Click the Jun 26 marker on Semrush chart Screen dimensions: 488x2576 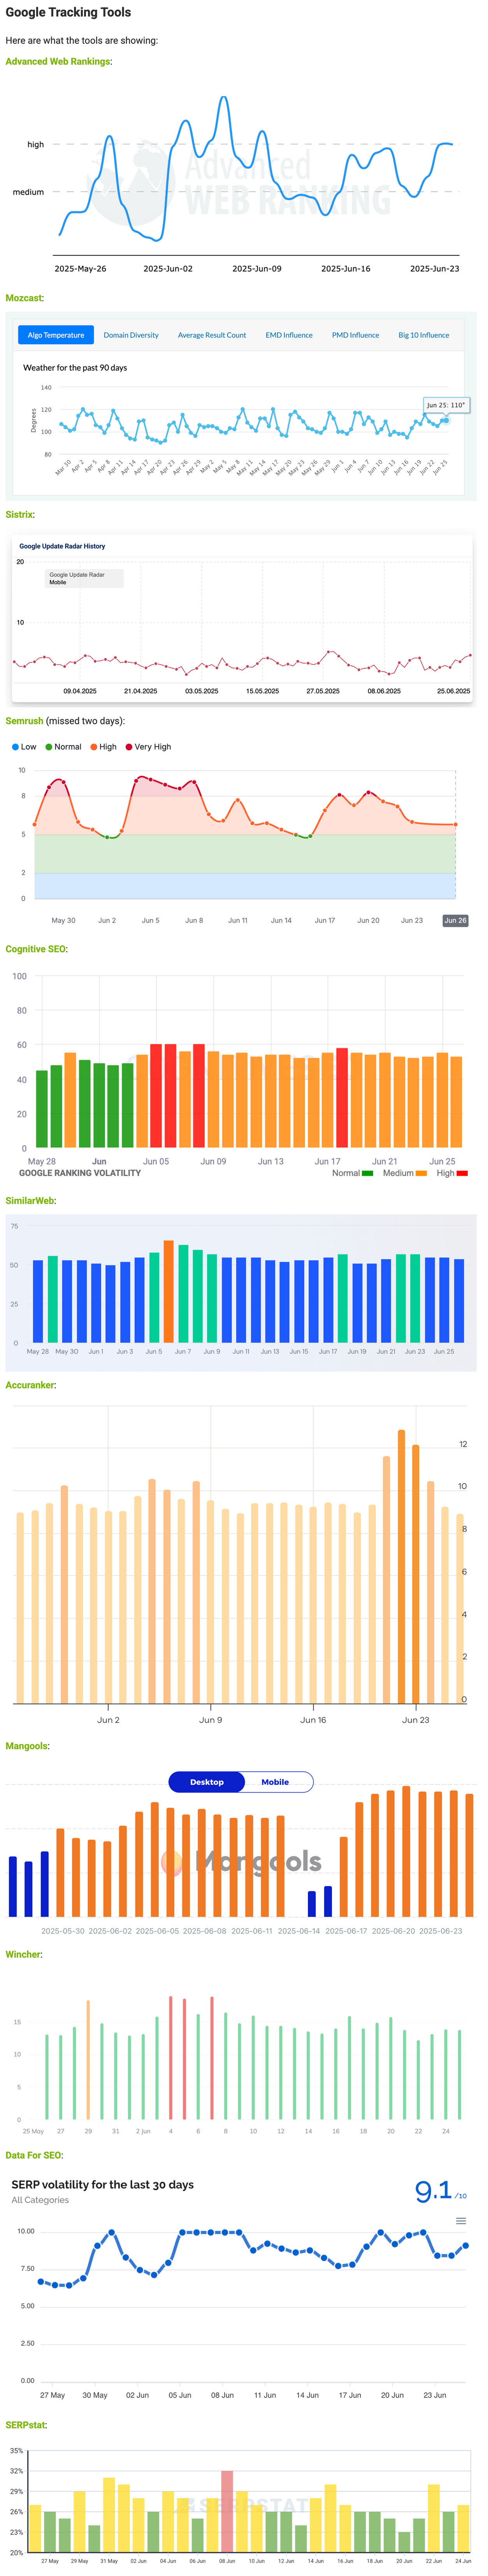pos(455,920)
